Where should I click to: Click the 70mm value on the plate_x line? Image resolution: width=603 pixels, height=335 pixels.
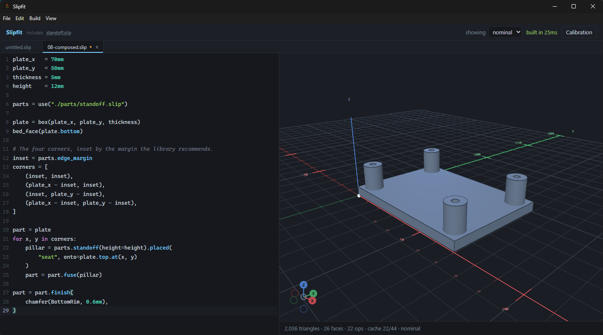click(x=57, y=59)
